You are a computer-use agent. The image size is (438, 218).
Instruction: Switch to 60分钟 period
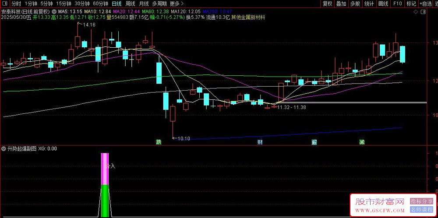pyautogui.click(x=101, y=4)
